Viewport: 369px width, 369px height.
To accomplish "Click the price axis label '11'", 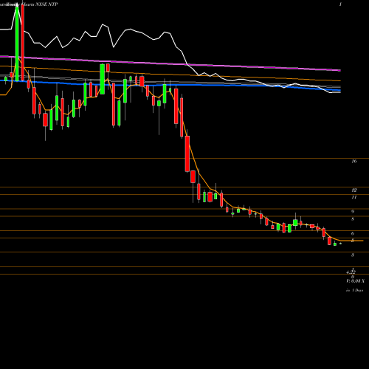I will [x=354, y=197].
